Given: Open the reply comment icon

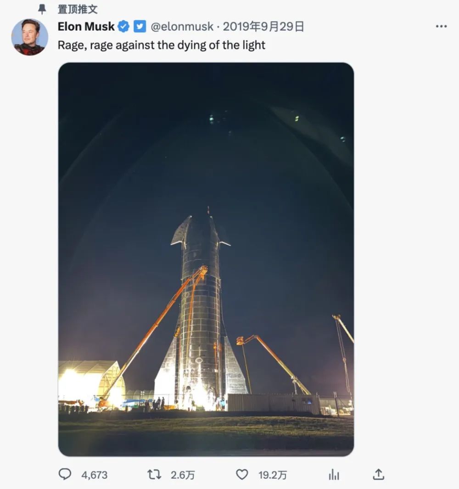Looking at the screenshot, I should [65, 474].
